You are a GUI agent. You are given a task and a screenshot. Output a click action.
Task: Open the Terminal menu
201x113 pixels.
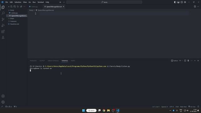coord(41,2)
